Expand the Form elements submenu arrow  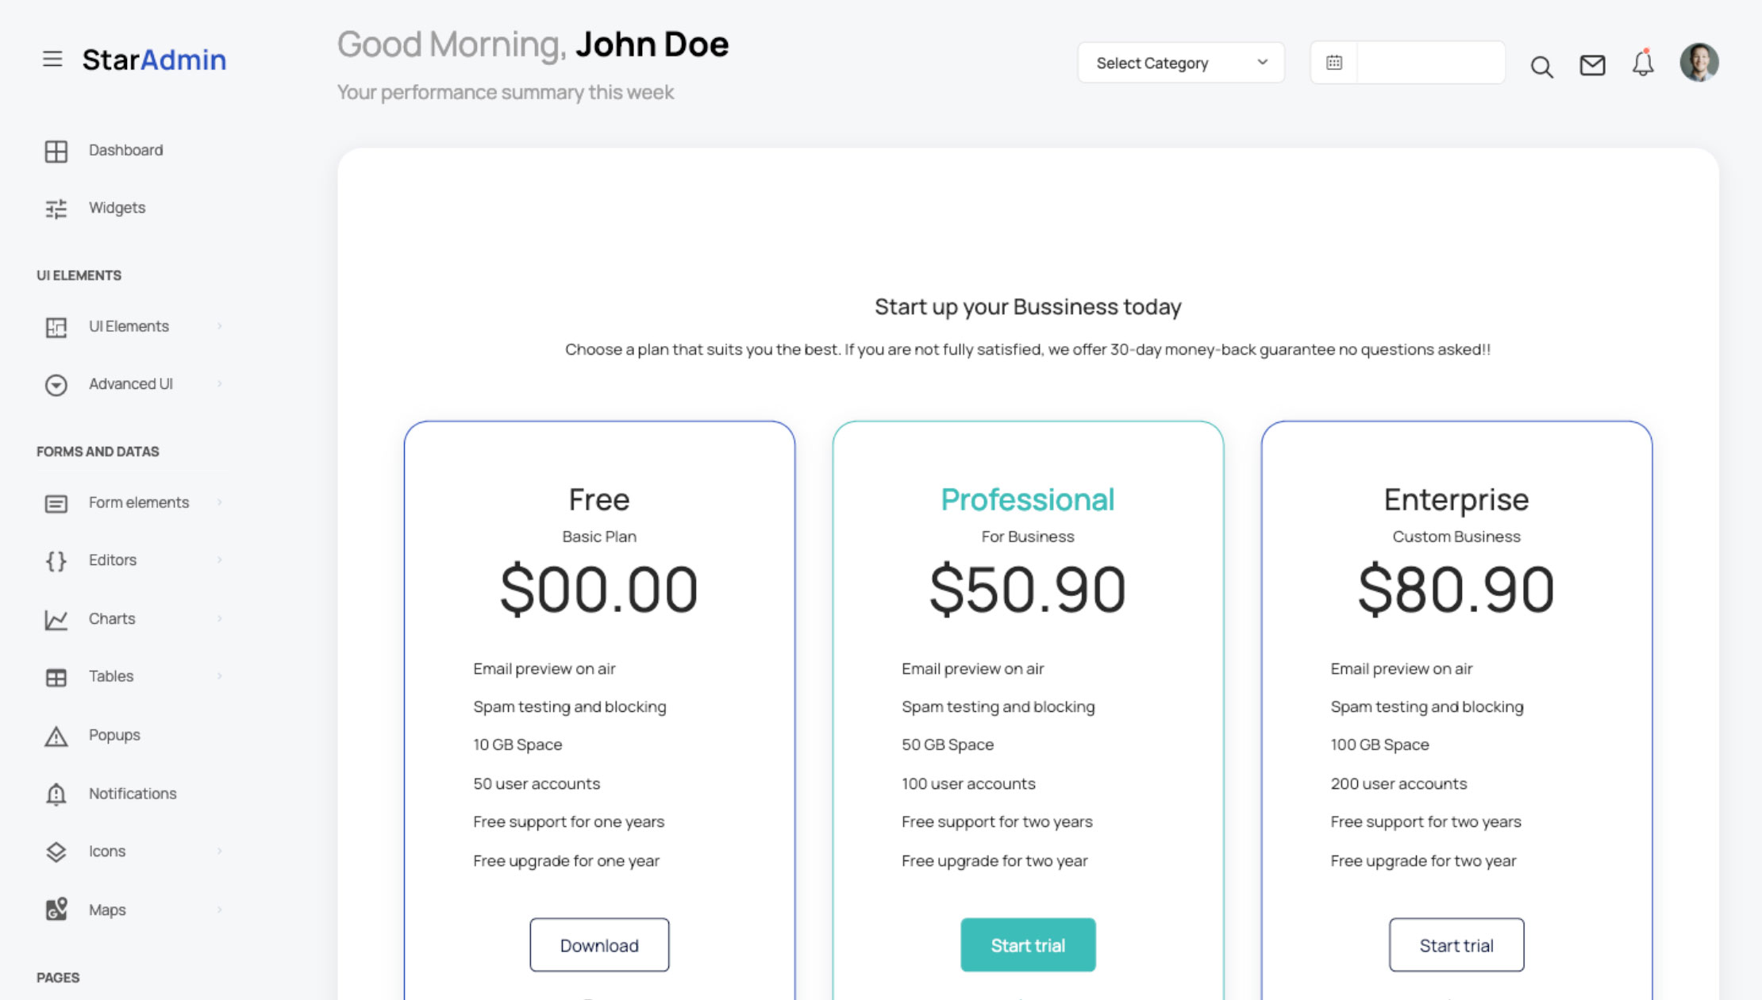pyautogui.click(x=220, y=502)
